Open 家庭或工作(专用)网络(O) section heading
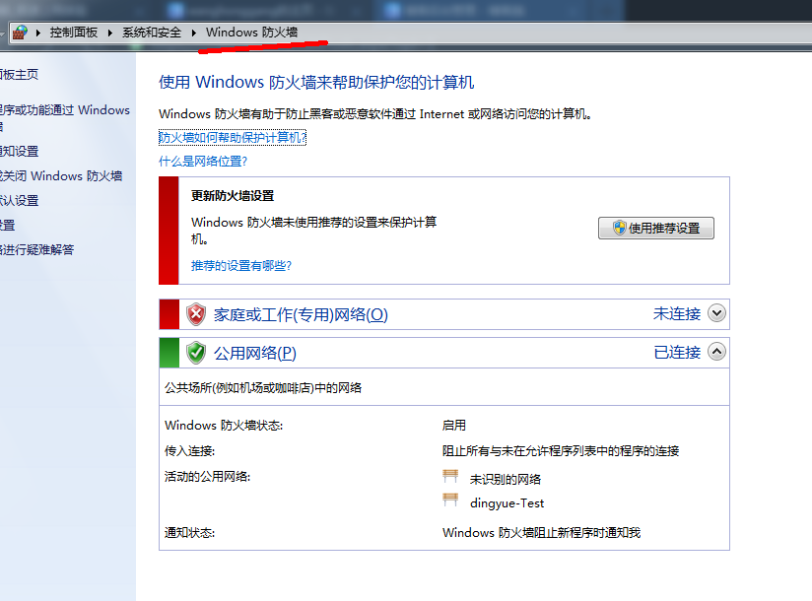Viewport: 812px width, 601px height. 301,314
